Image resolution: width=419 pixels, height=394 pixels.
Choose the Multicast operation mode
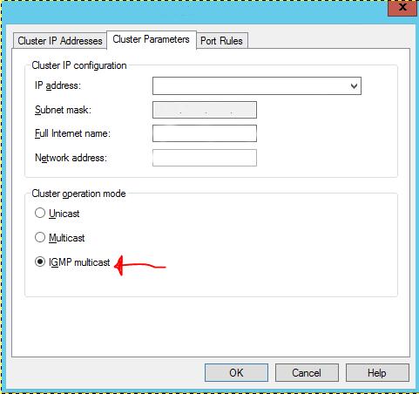(x=40, y=237)
